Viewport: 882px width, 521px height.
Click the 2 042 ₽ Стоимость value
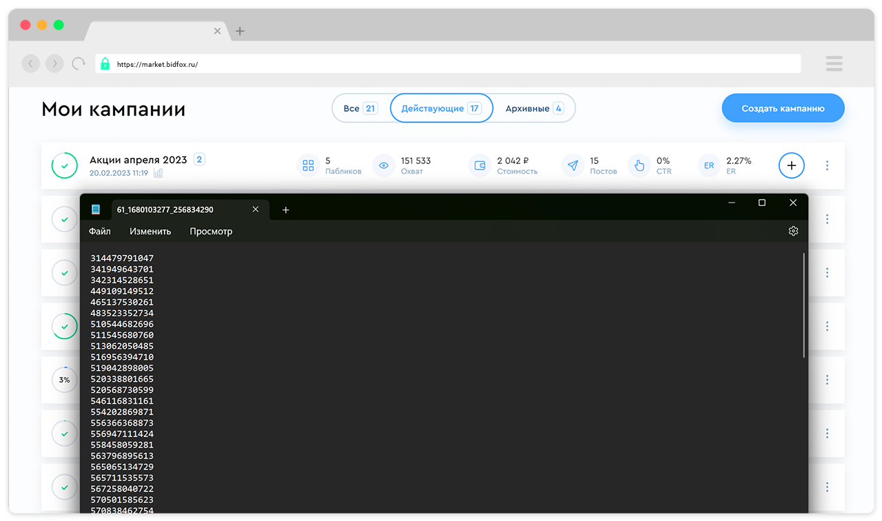coord(513,161)
